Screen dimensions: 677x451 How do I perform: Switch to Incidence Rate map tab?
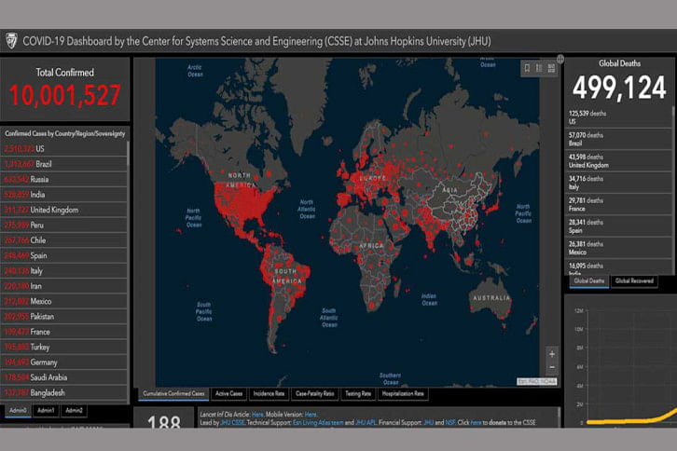[269, 393]
